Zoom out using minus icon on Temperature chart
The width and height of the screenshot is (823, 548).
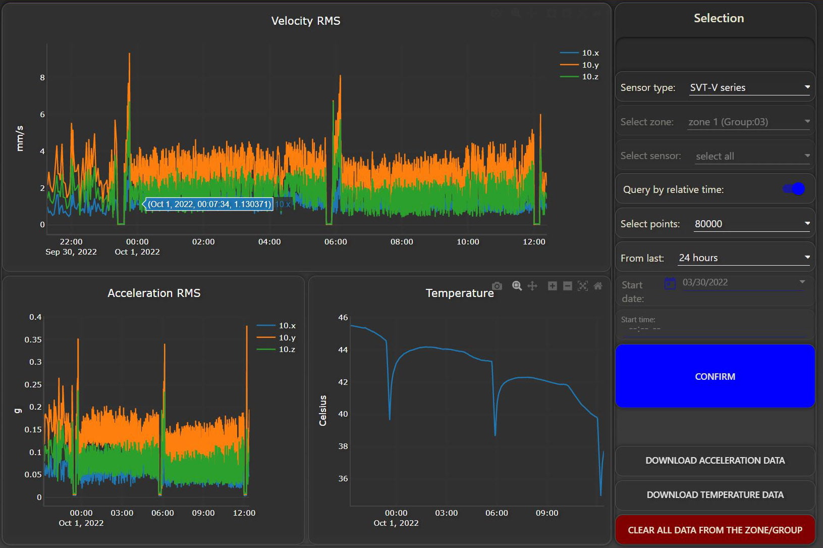[567, 286]
